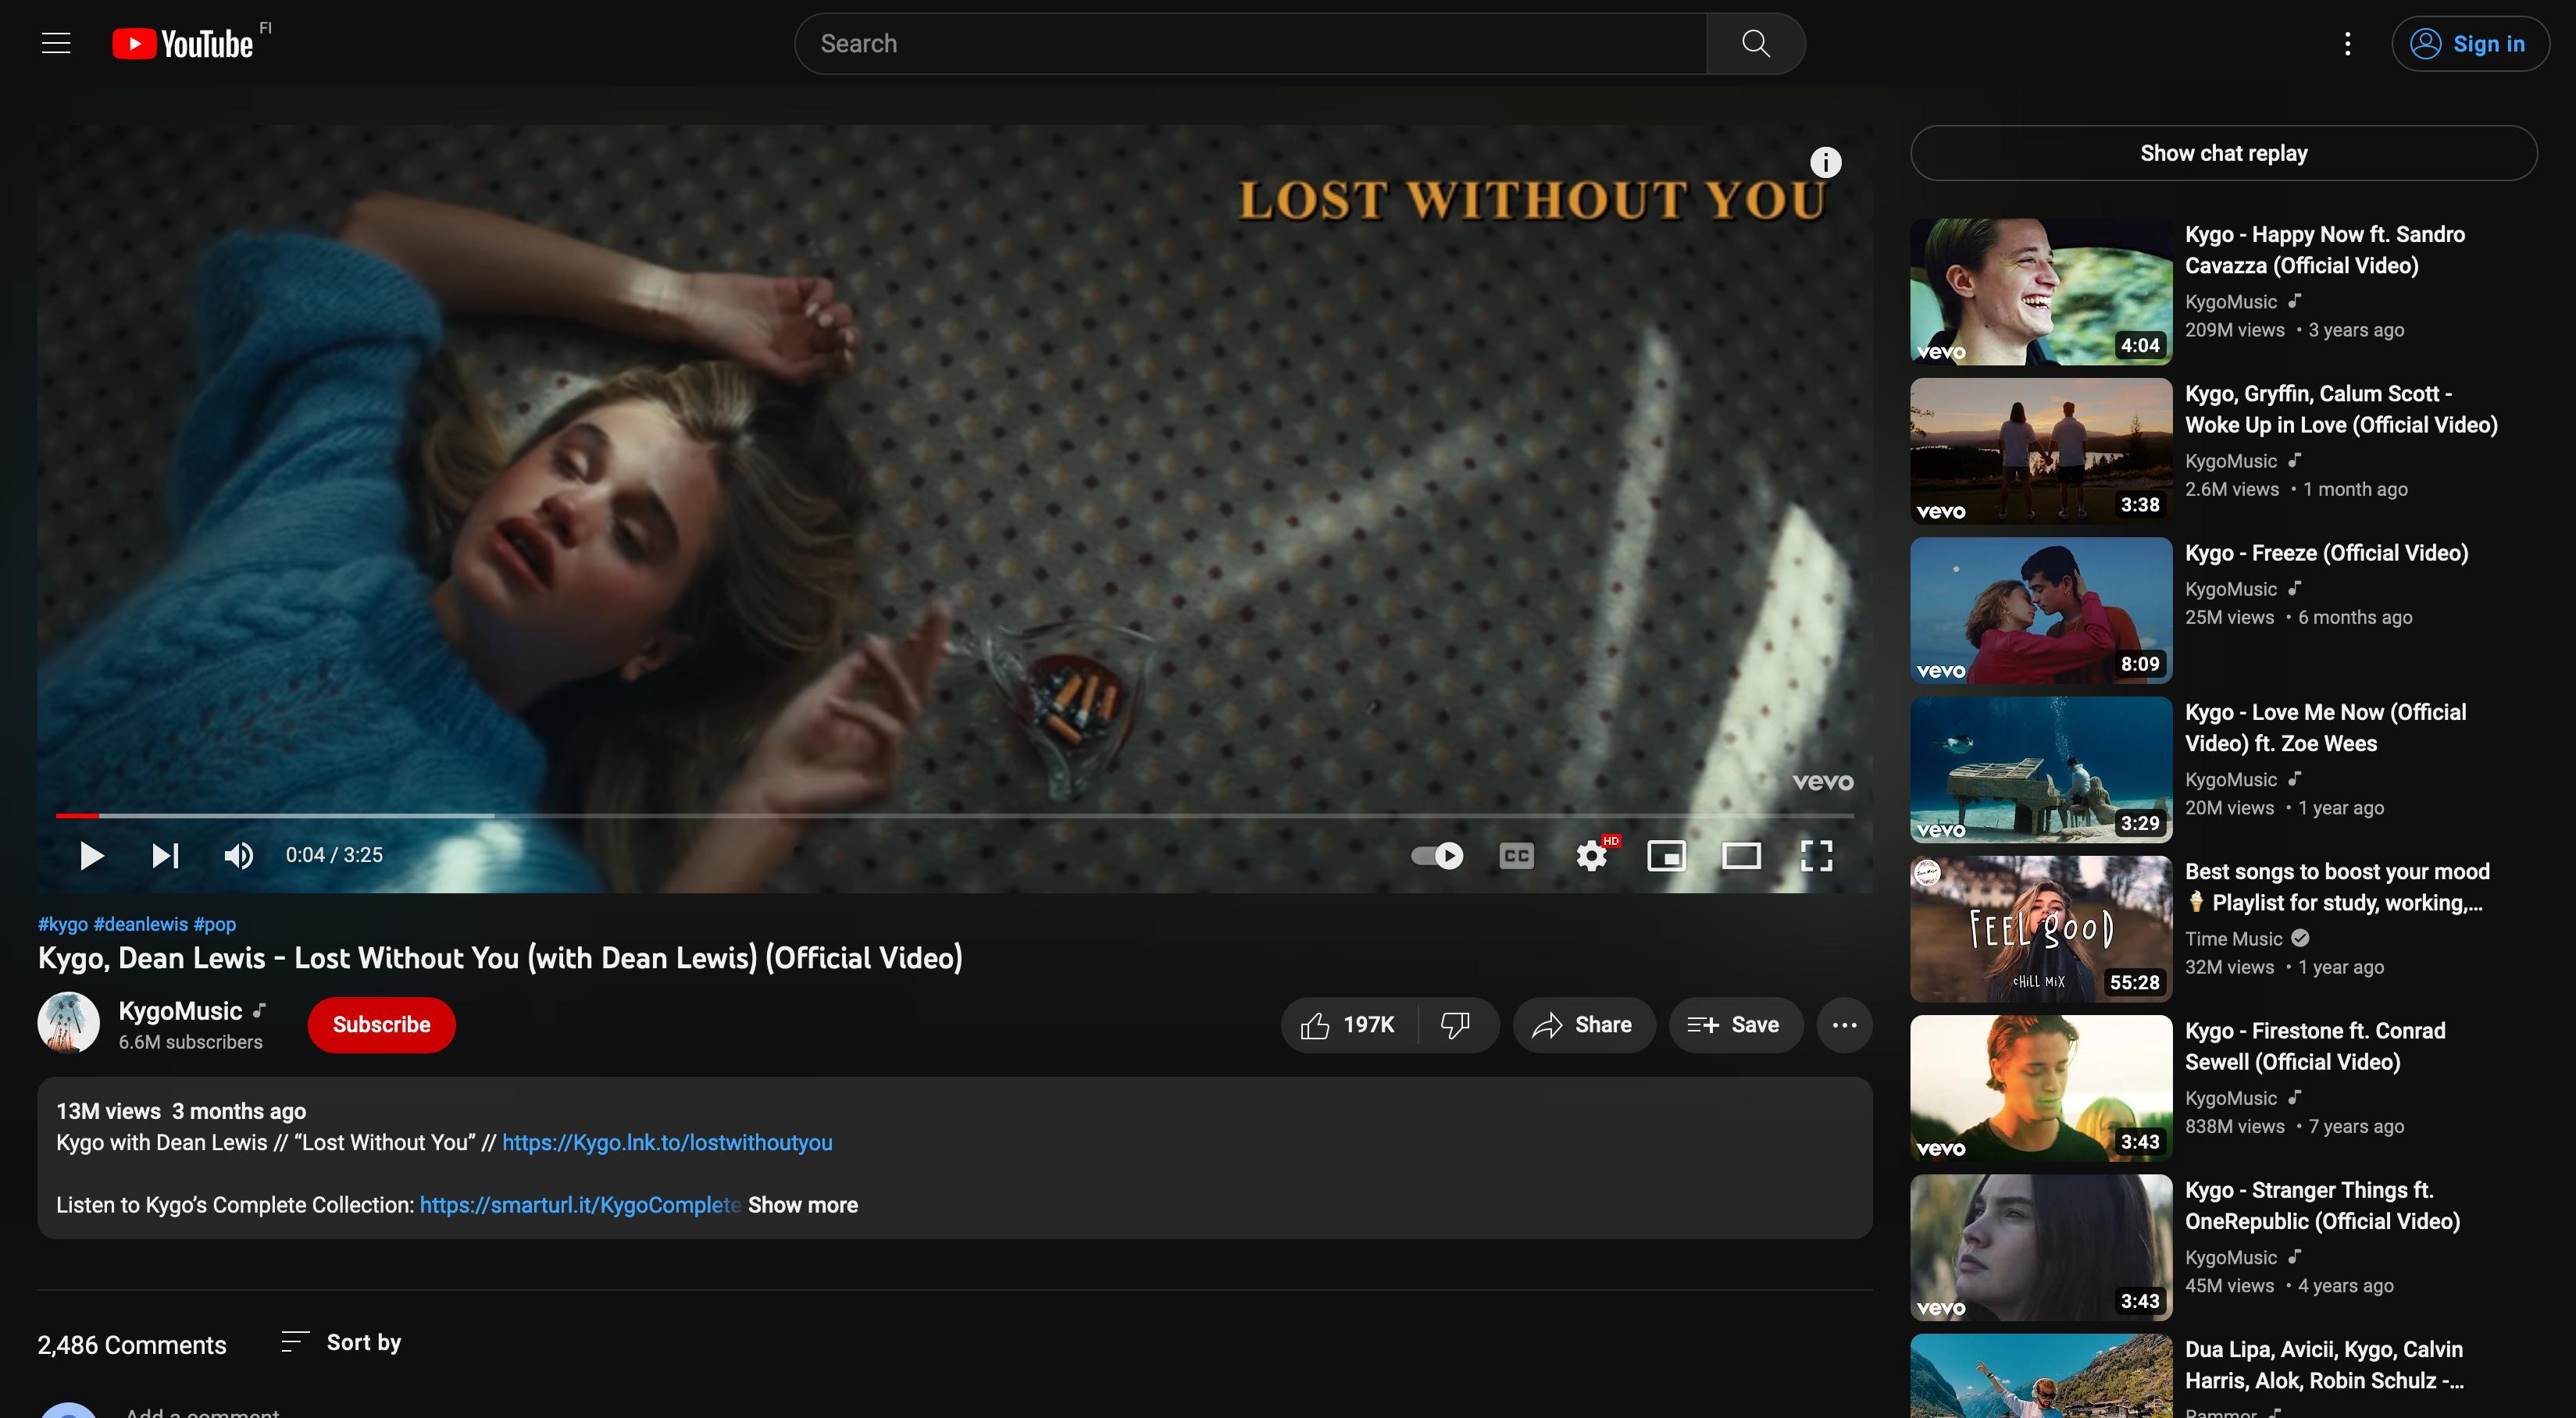Open the top-right three-dot menu

(x=2347, y=43)
